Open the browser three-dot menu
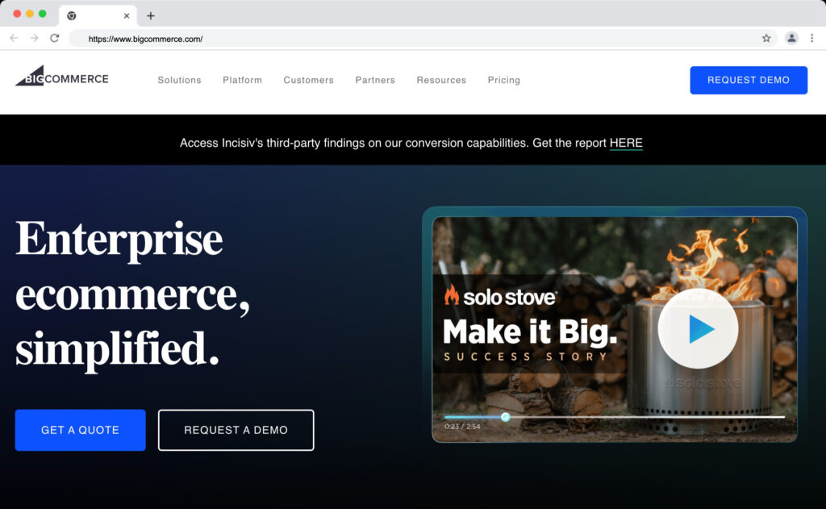 [x=811, y=38]
